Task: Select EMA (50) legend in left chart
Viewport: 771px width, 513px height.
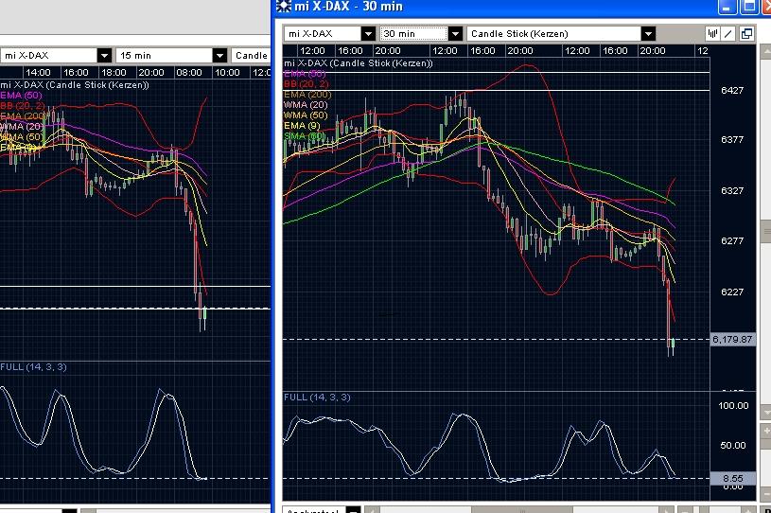Action: click(x=21, y=95)
